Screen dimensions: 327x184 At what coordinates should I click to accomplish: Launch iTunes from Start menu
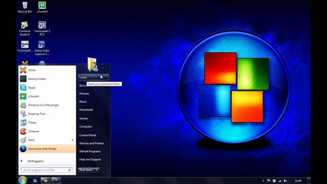47,122
